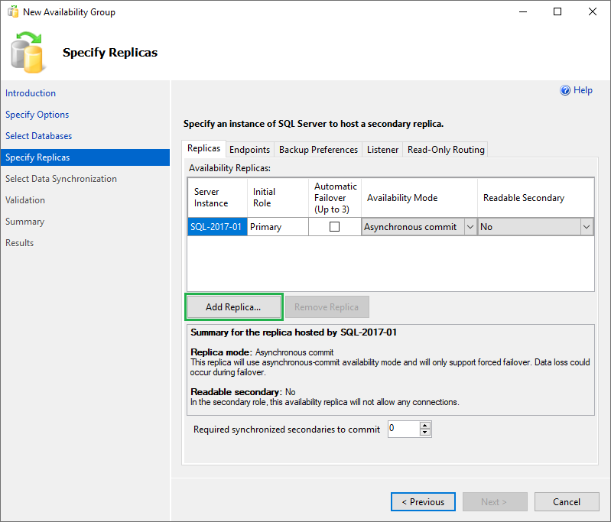Click the Specify Replicas database header icon
Viewport: 611px width, 522px height.
point(28,53)
